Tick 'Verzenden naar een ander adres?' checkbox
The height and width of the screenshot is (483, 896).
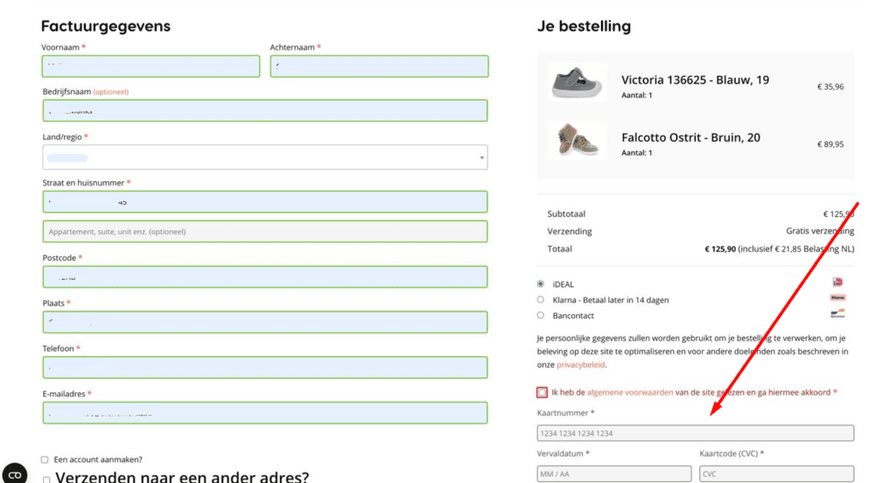pyautogui.click(x=46, y=479)
